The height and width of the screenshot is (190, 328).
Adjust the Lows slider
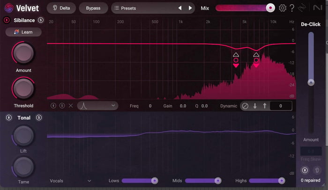pyautogui.click(x=140, y=181)
